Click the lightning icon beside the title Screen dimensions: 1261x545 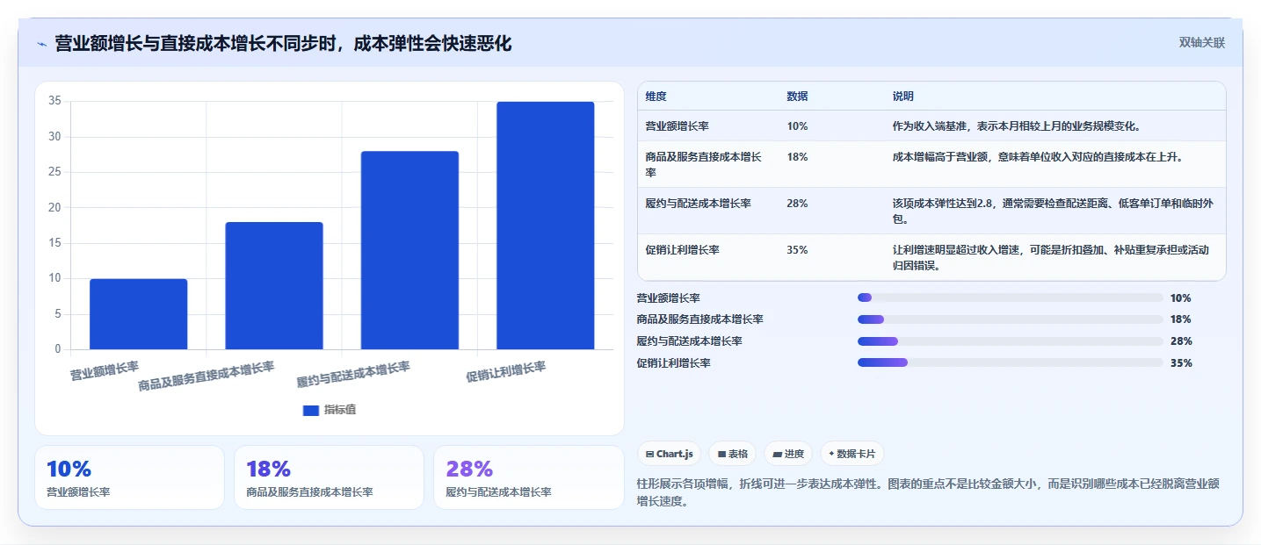pos(41,43)
